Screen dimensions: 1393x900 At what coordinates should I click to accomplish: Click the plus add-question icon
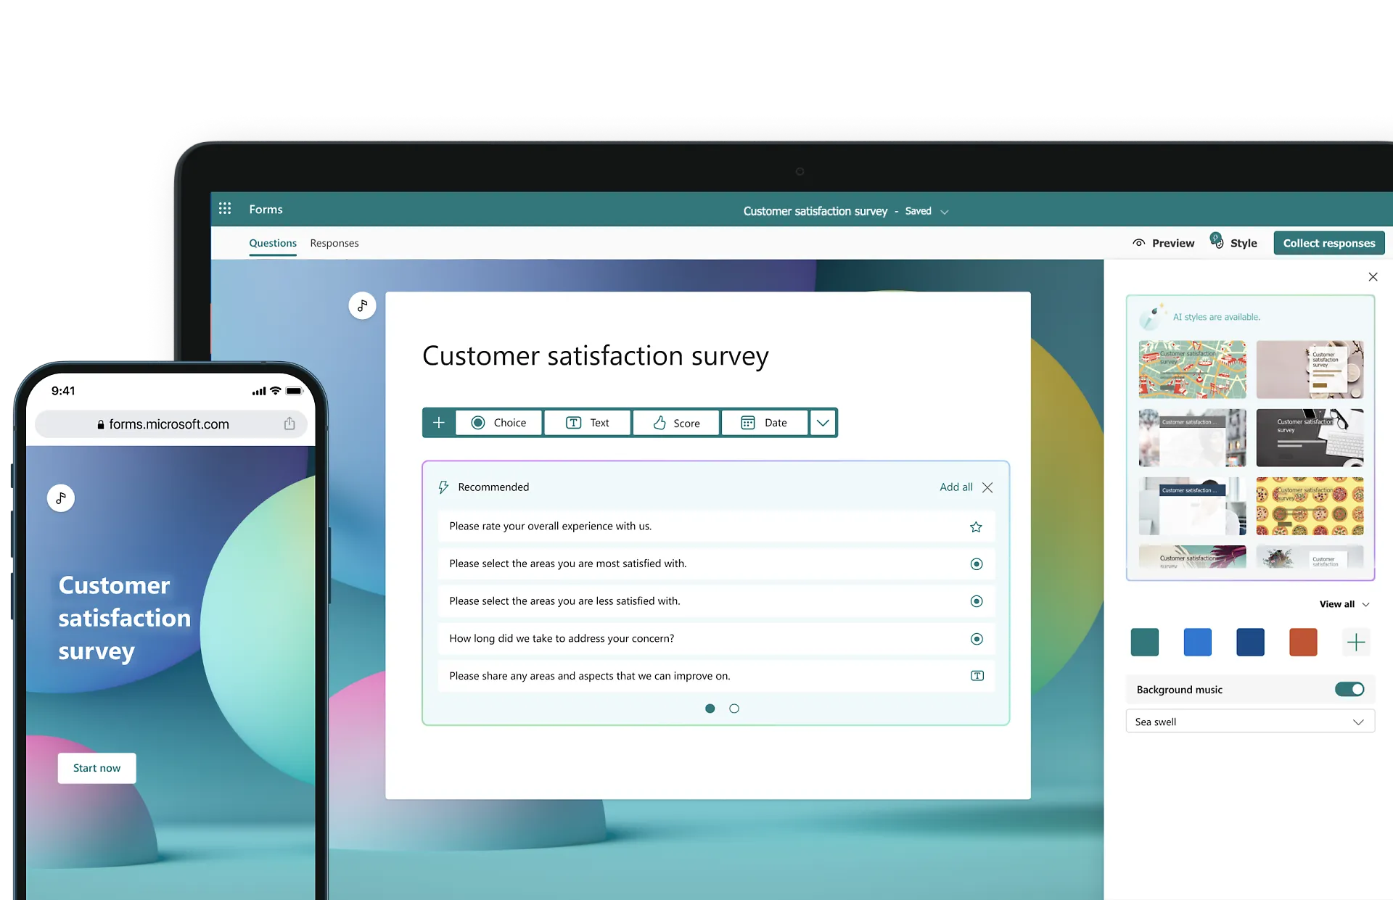(439, 423)
